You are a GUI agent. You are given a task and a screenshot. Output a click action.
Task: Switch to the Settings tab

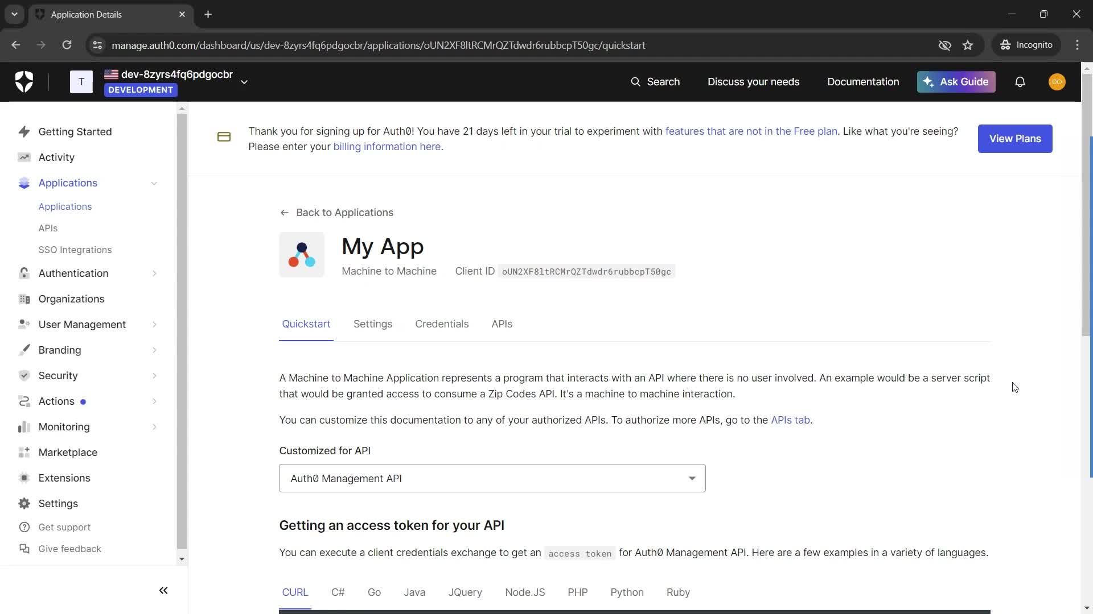373,324
